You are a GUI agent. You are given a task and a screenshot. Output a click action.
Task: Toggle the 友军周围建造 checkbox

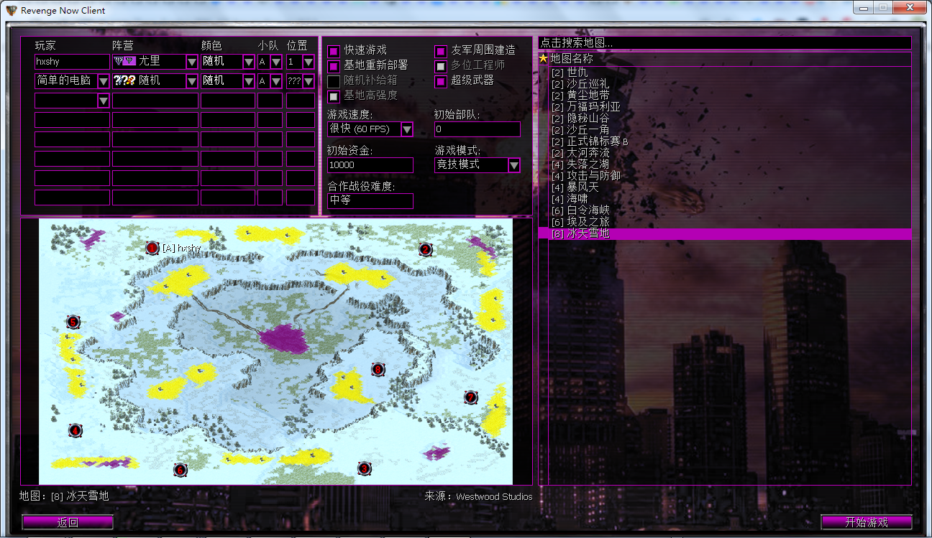[x=441, y=51]
